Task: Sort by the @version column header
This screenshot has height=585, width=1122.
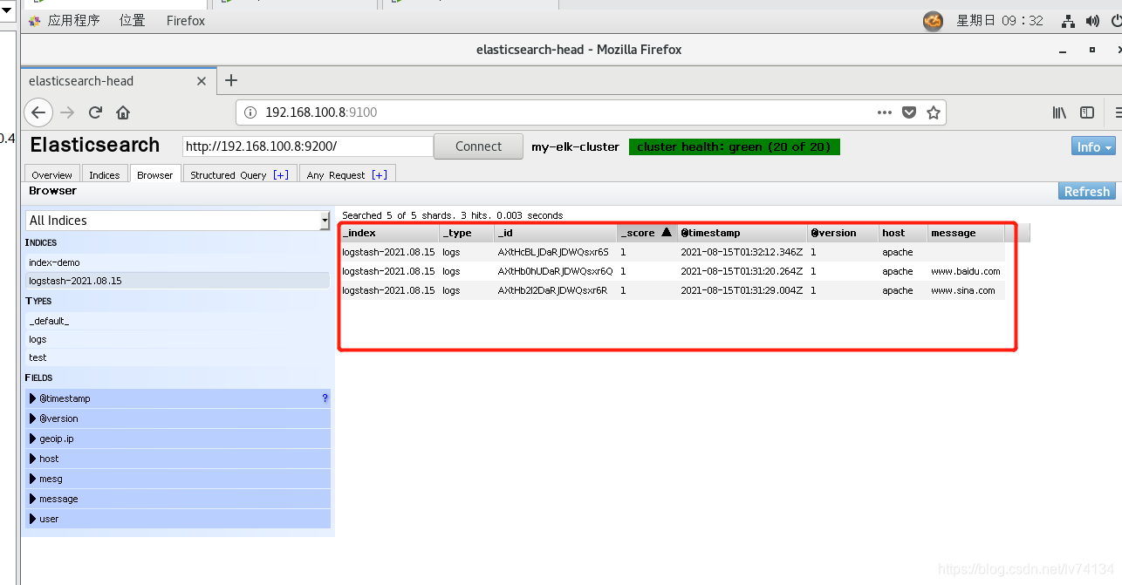Action: (843, 233)
